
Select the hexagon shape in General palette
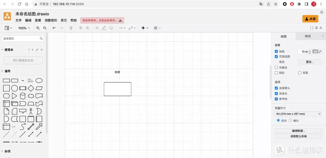(x=6, y=96)
